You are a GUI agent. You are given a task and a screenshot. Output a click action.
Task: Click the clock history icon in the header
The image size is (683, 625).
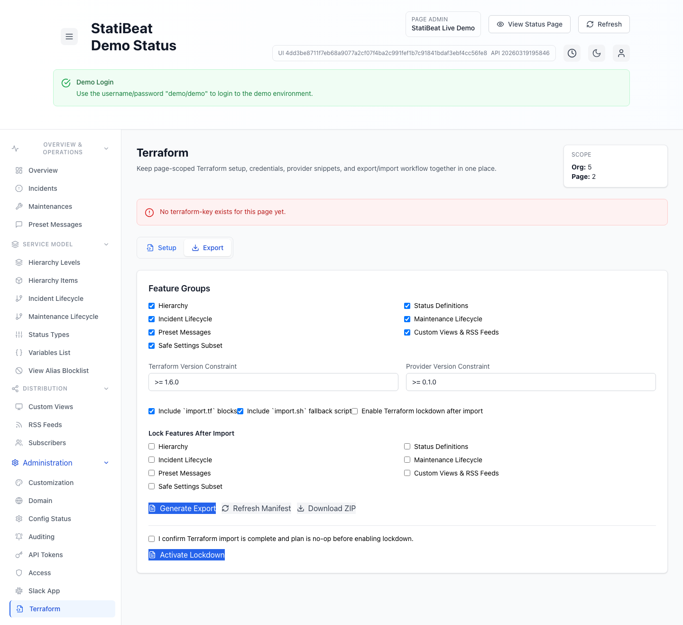(x=572, y=53)
